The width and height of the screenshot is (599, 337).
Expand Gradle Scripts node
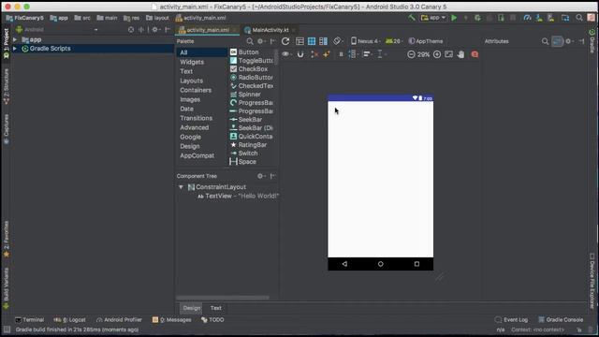pos(15,49)
